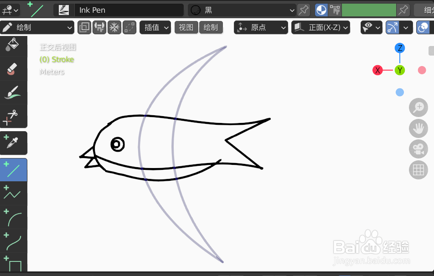Viewport: 434px width, 276px height.
Task: Select the Arc tool
Action: (x=14, y=218)
